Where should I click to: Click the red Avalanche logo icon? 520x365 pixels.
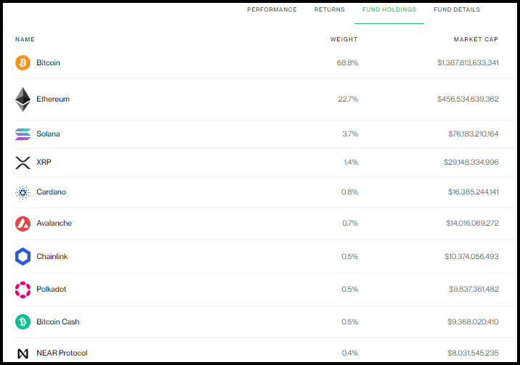coord(23,223)
